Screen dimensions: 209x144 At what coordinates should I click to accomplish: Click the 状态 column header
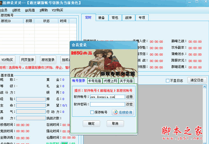[46, 21]
